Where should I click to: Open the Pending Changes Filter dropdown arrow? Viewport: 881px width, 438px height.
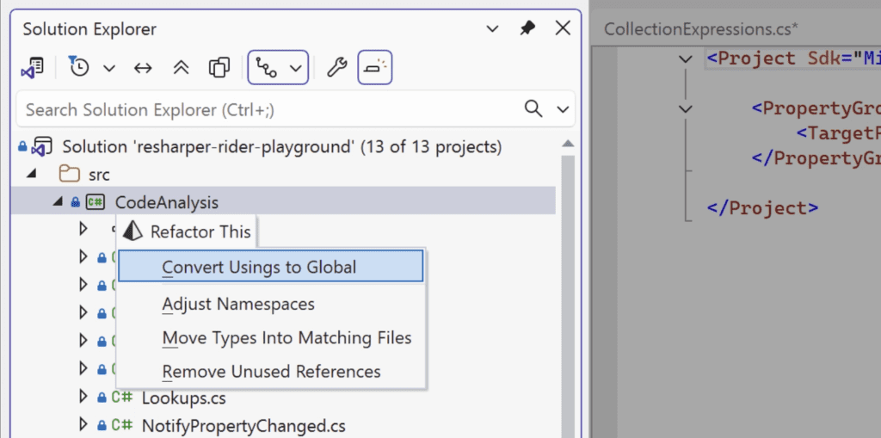pos(109,68)
